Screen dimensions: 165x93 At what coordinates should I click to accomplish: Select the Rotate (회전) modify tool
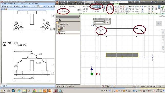pos(132,11)
